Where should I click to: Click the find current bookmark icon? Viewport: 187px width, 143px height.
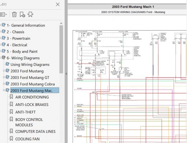[30, 14]
